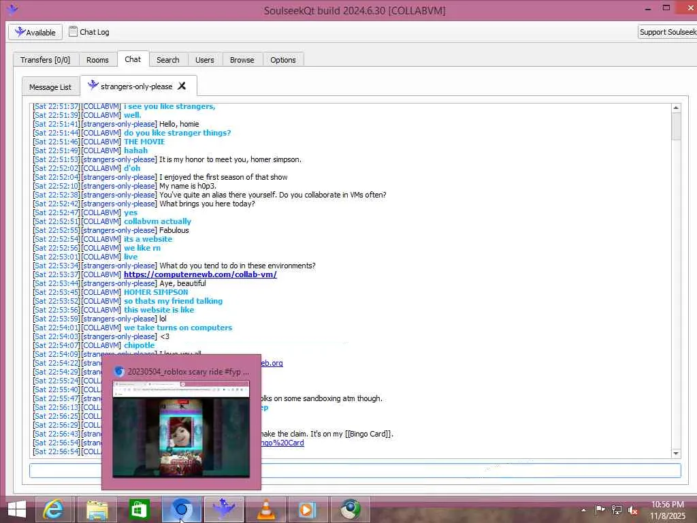Image resolution: width=697 pixels, height=523 pixels.
Task: Open VLC media player from taskbar
Action: (266, 509)
